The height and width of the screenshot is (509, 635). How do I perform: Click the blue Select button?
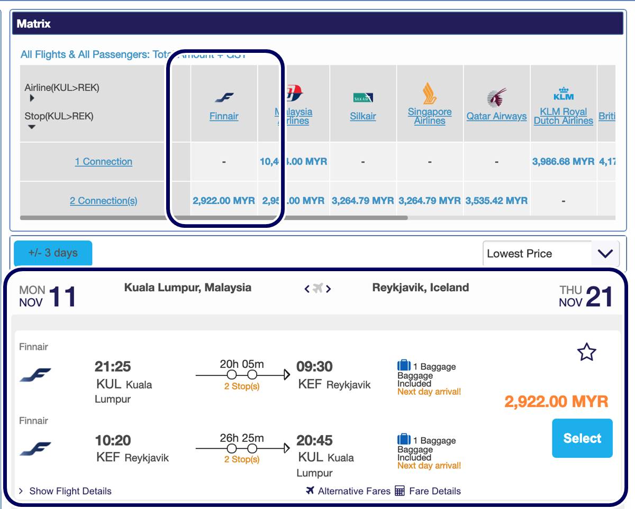[x=582, y=438]
